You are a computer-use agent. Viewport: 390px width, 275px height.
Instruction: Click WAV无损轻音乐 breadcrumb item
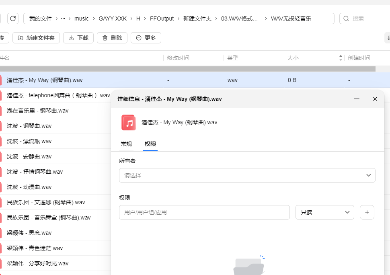(x=291, y=18)
